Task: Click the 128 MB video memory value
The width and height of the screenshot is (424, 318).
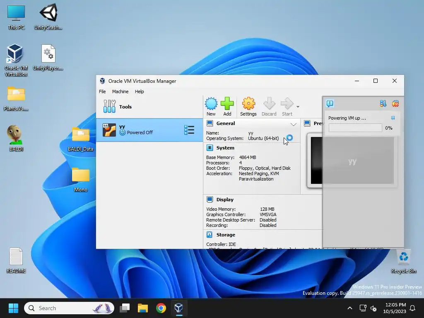Action: [x=267, y=209]
